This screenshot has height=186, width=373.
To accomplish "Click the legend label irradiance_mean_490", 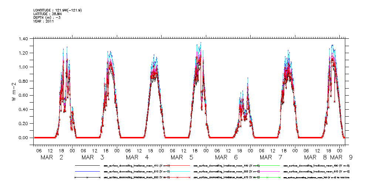I will [316, 165].
